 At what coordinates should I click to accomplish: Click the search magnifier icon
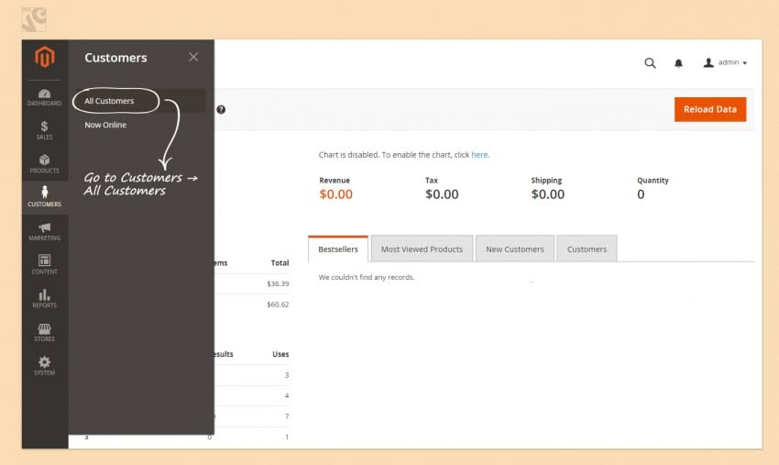[x=650, y=63]
